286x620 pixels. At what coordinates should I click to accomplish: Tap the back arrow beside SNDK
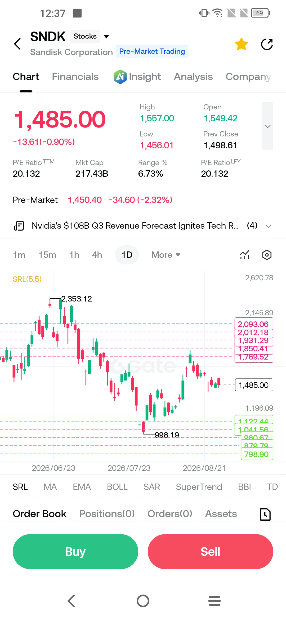coord(17,44)
